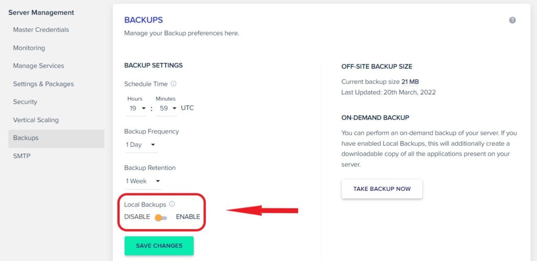Select the Backups sidebar item
537x261 pixels.
coord(56,138)
